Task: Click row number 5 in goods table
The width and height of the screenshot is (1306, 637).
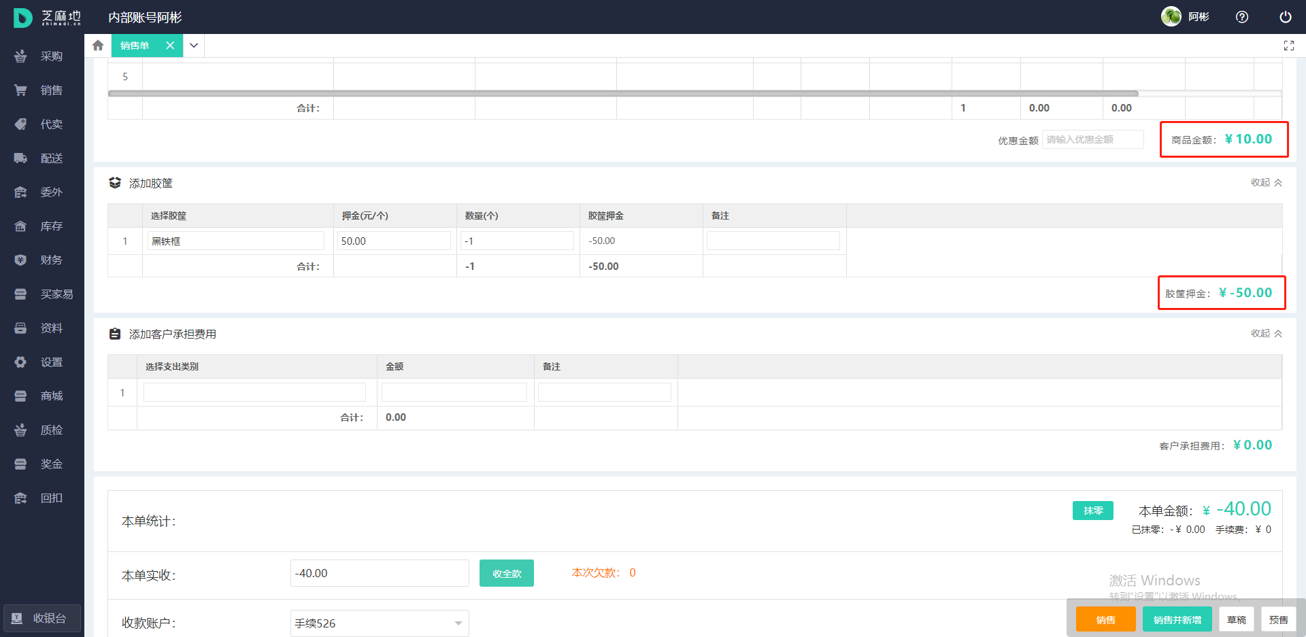Action: click(125, 77)
